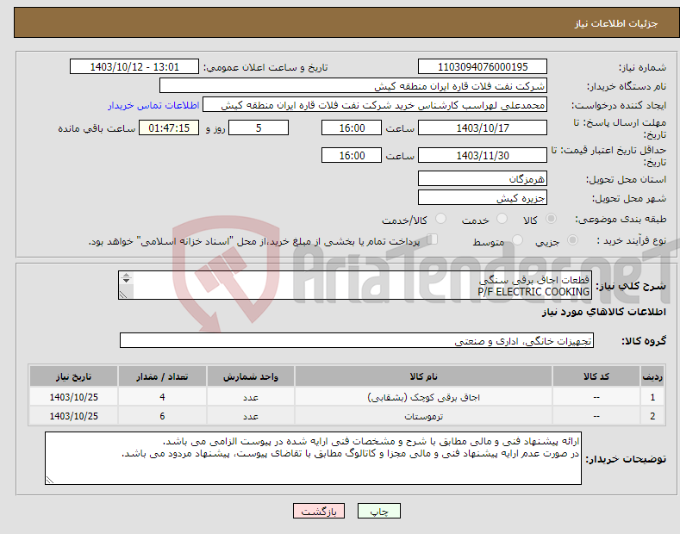
Task: Click the اطلاعات کالاهای مورد نیاز heading
Action: 603,312
